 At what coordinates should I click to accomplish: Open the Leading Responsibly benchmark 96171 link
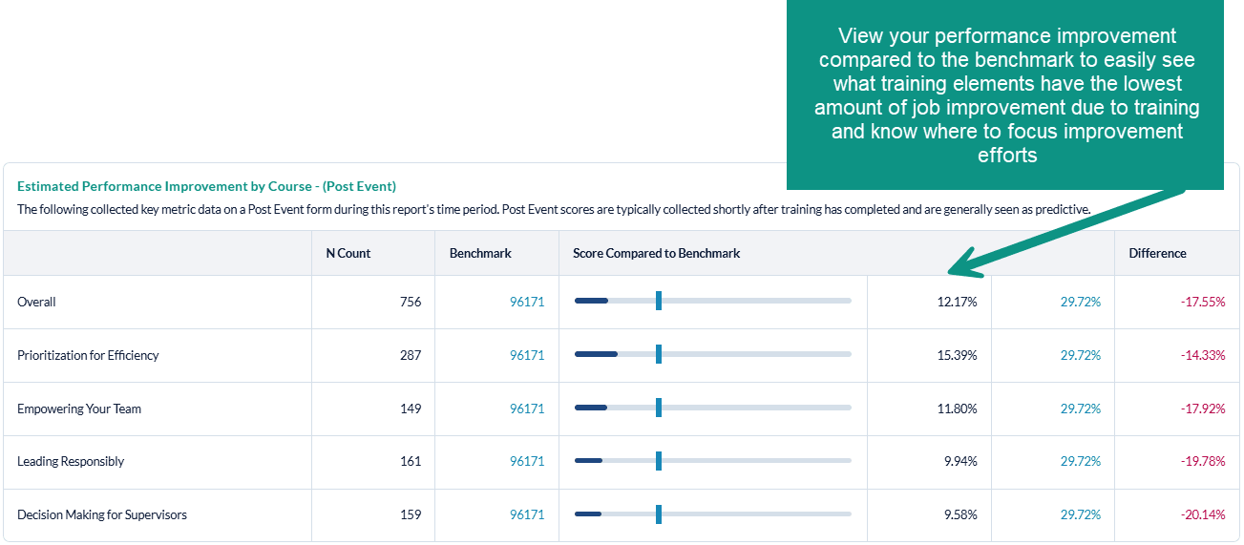(x=527, y=461)
